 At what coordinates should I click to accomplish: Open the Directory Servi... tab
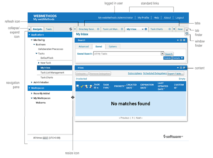pos(87,29)
